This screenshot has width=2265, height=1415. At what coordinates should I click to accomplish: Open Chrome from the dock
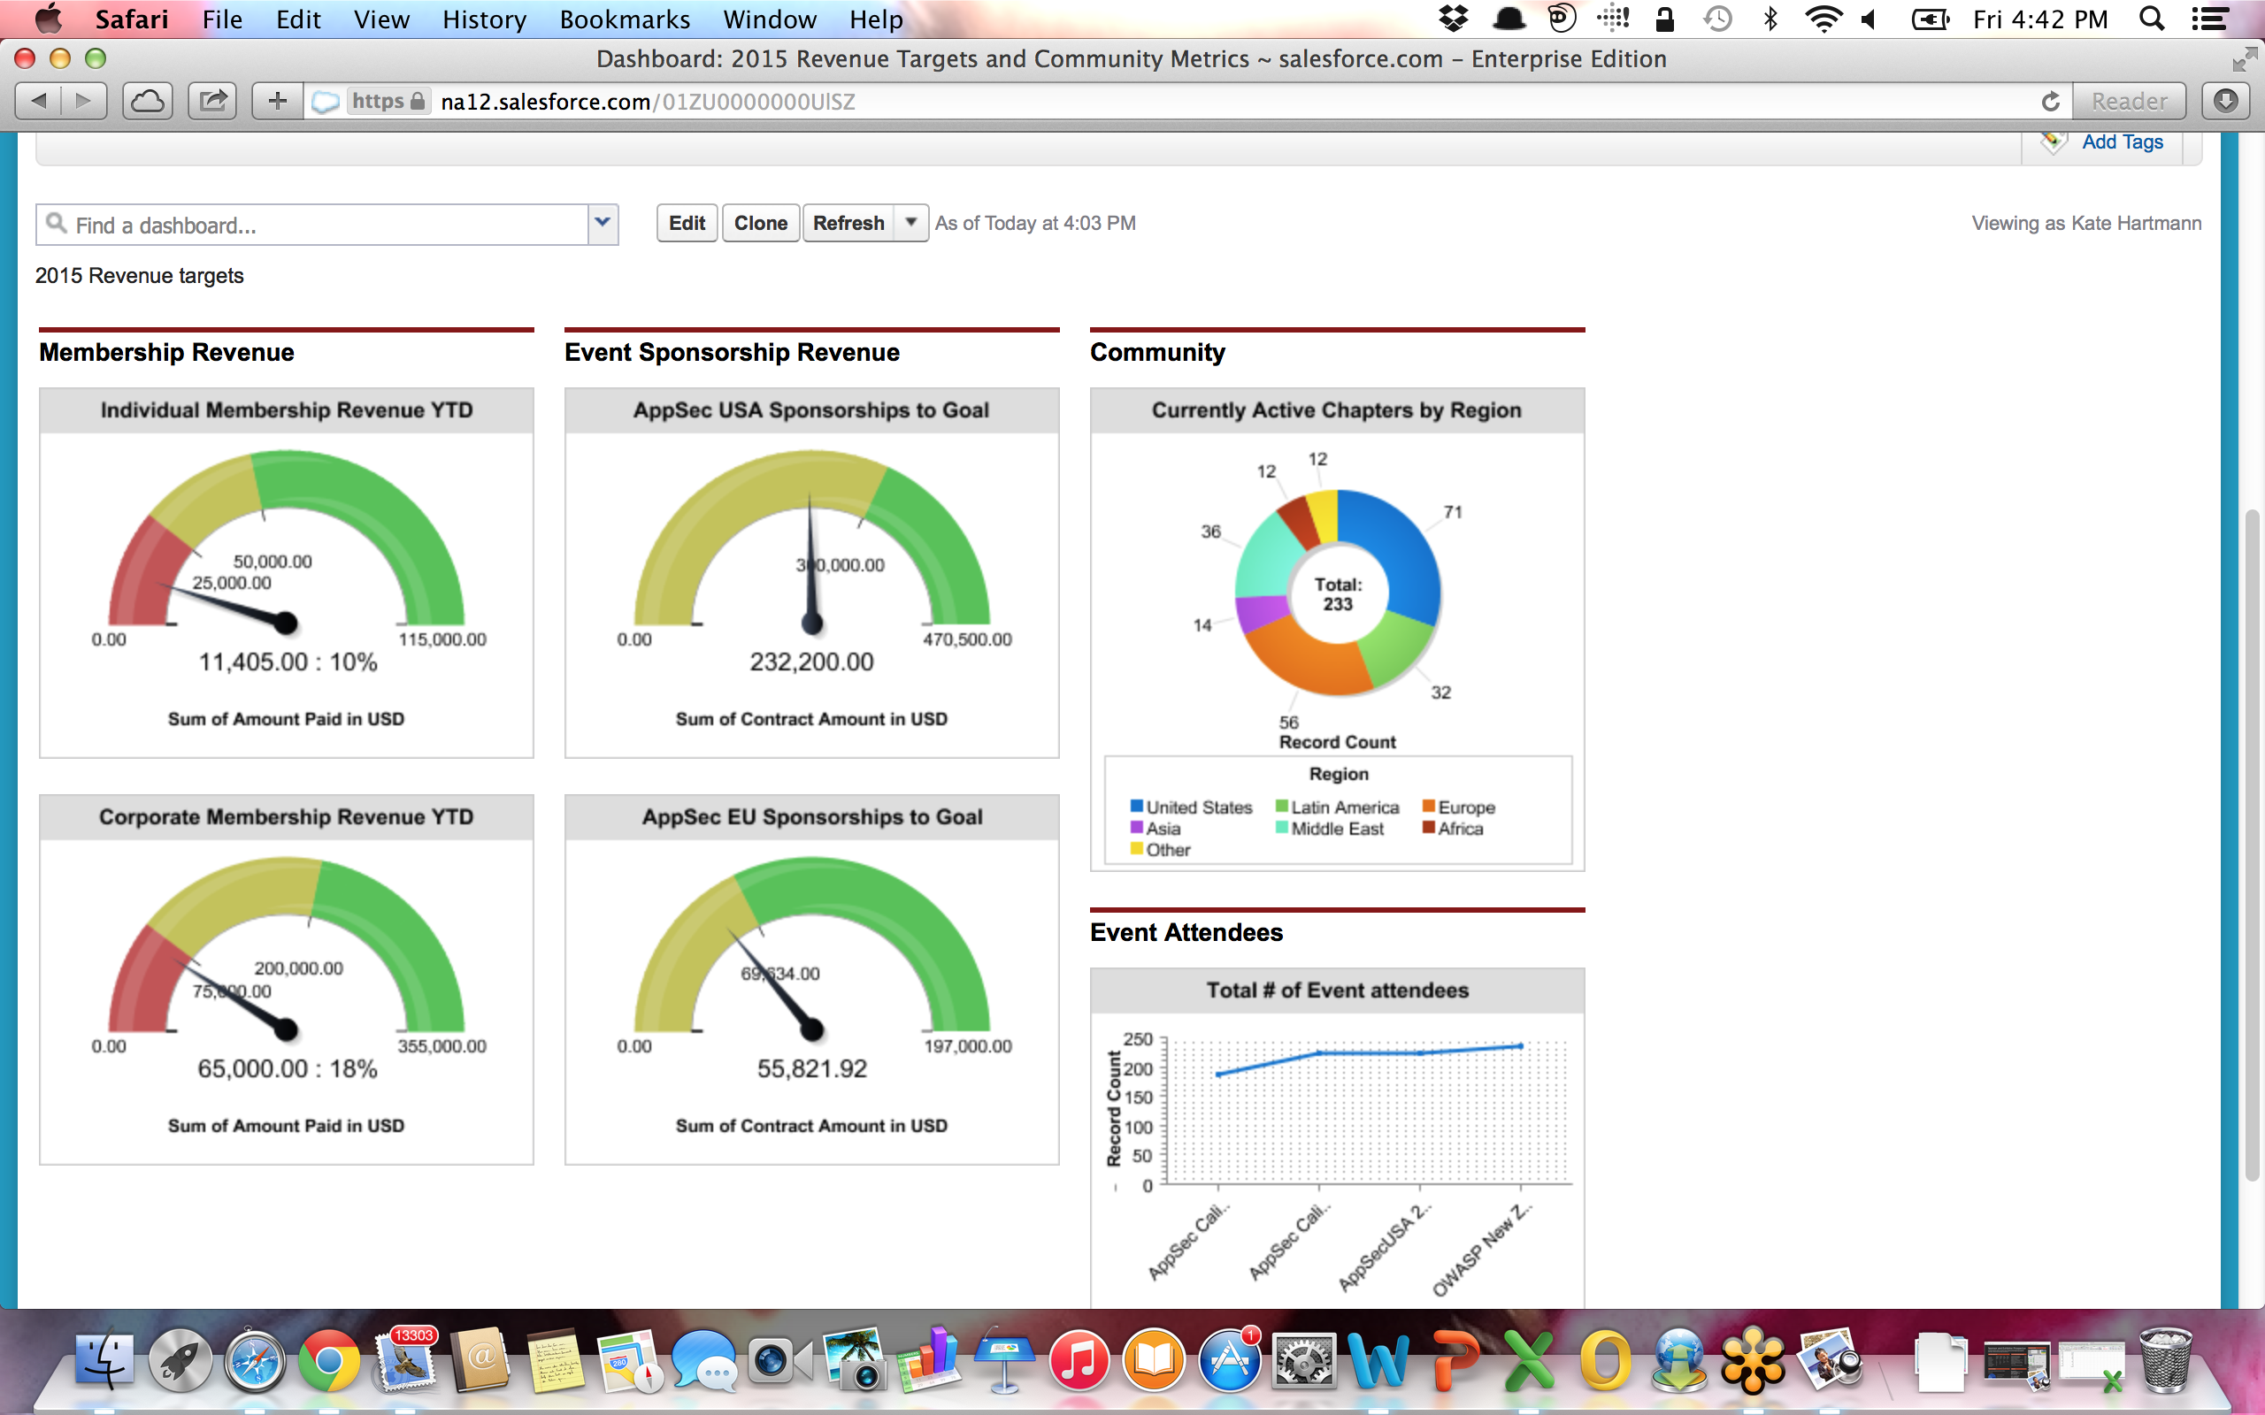coord(327,1362)
